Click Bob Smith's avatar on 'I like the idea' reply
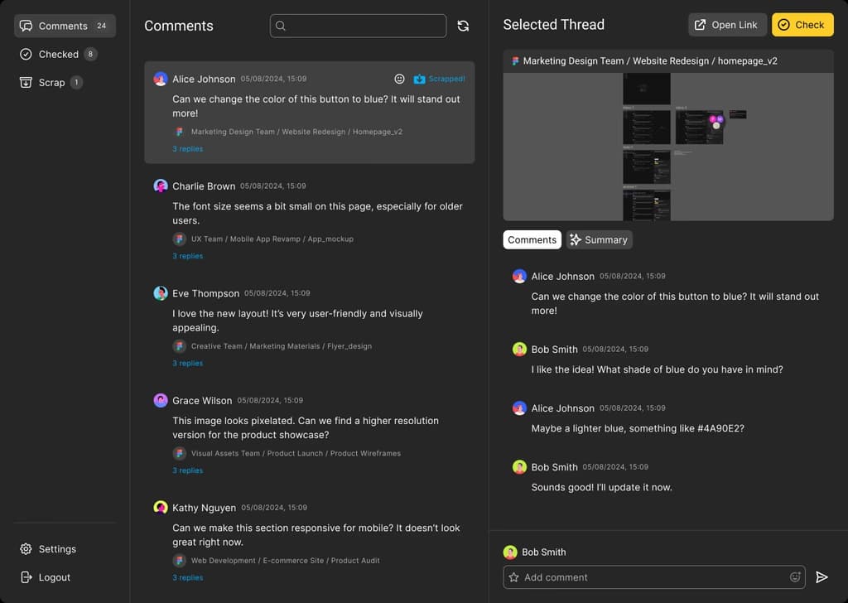The width and height of the screenshot is (848, 603). [519, 350]
